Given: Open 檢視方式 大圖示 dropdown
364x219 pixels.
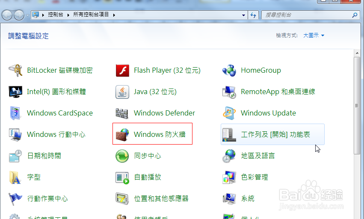Looking at the screenshot, I should tap(314, 36).
